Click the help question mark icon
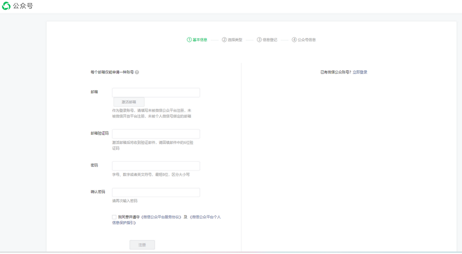462x254 pixels. (137, 72)
